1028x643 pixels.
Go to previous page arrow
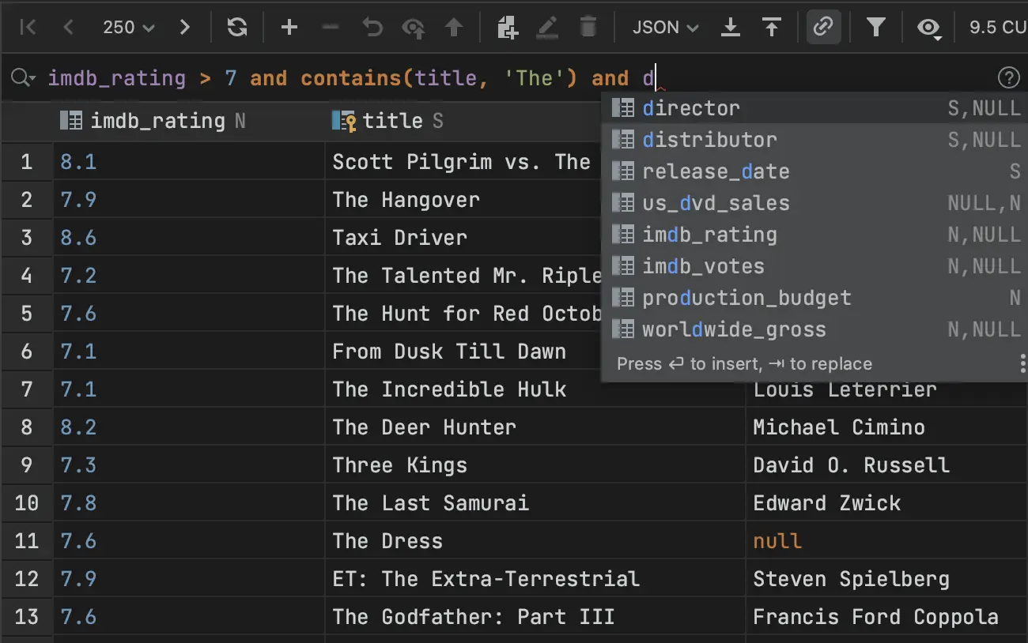[x=68, y=28]
